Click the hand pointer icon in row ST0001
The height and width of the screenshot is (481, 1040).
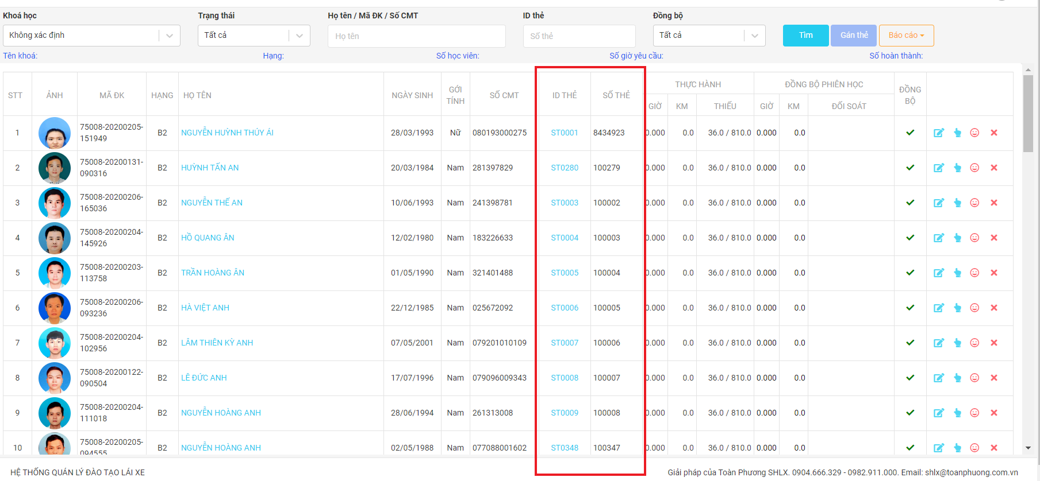click(957, 133)
